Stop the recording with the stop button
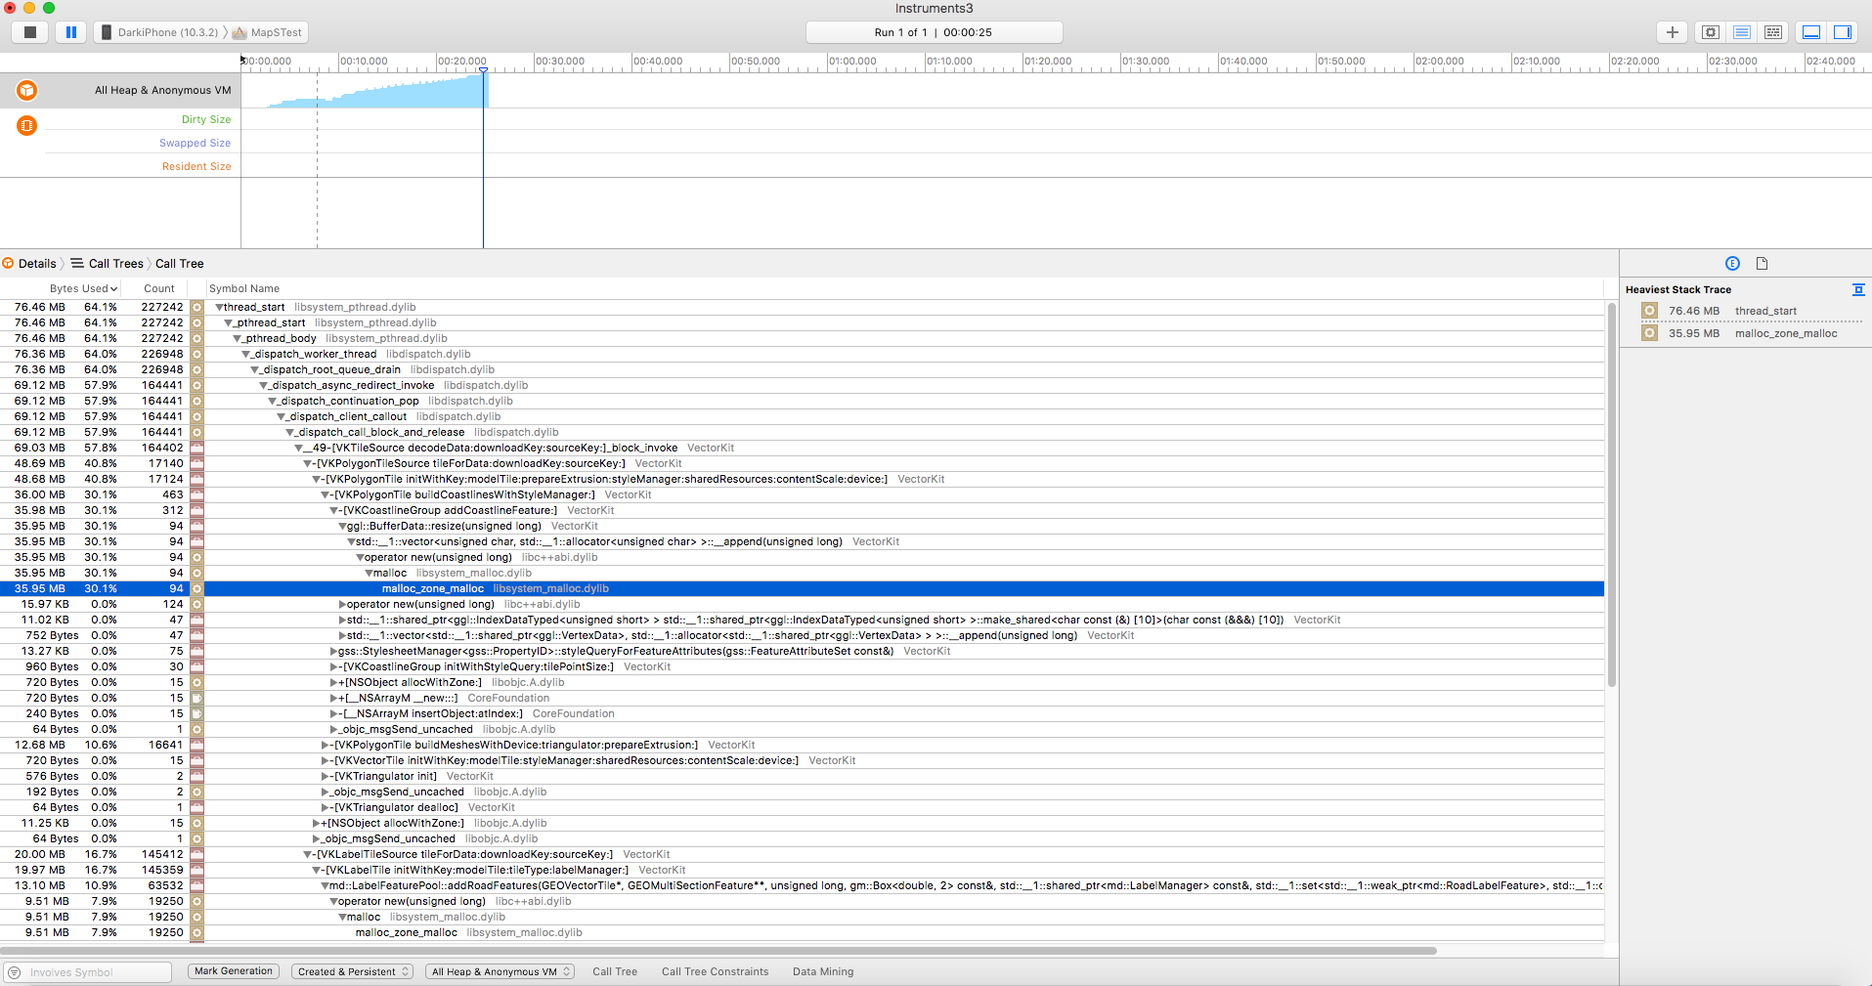This screenshot has height=986, width=1872. coord(30,32)
